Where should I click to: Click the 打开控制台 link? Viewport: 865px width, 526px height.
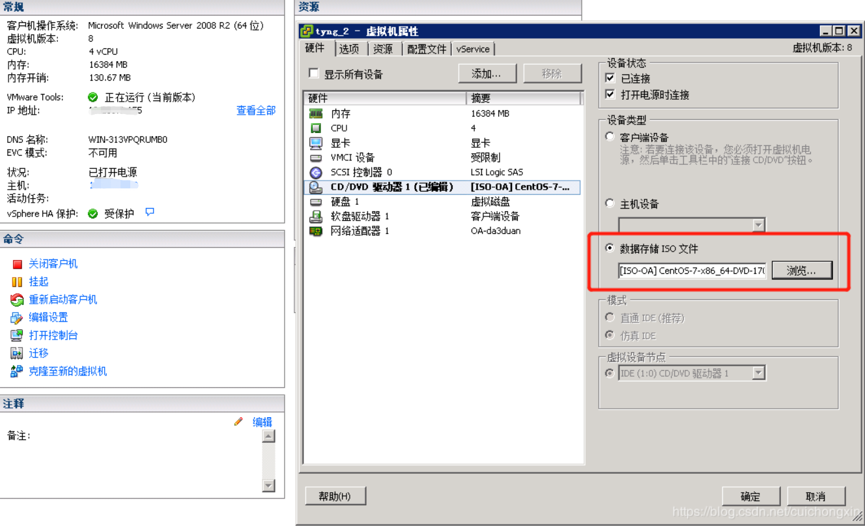53,335
